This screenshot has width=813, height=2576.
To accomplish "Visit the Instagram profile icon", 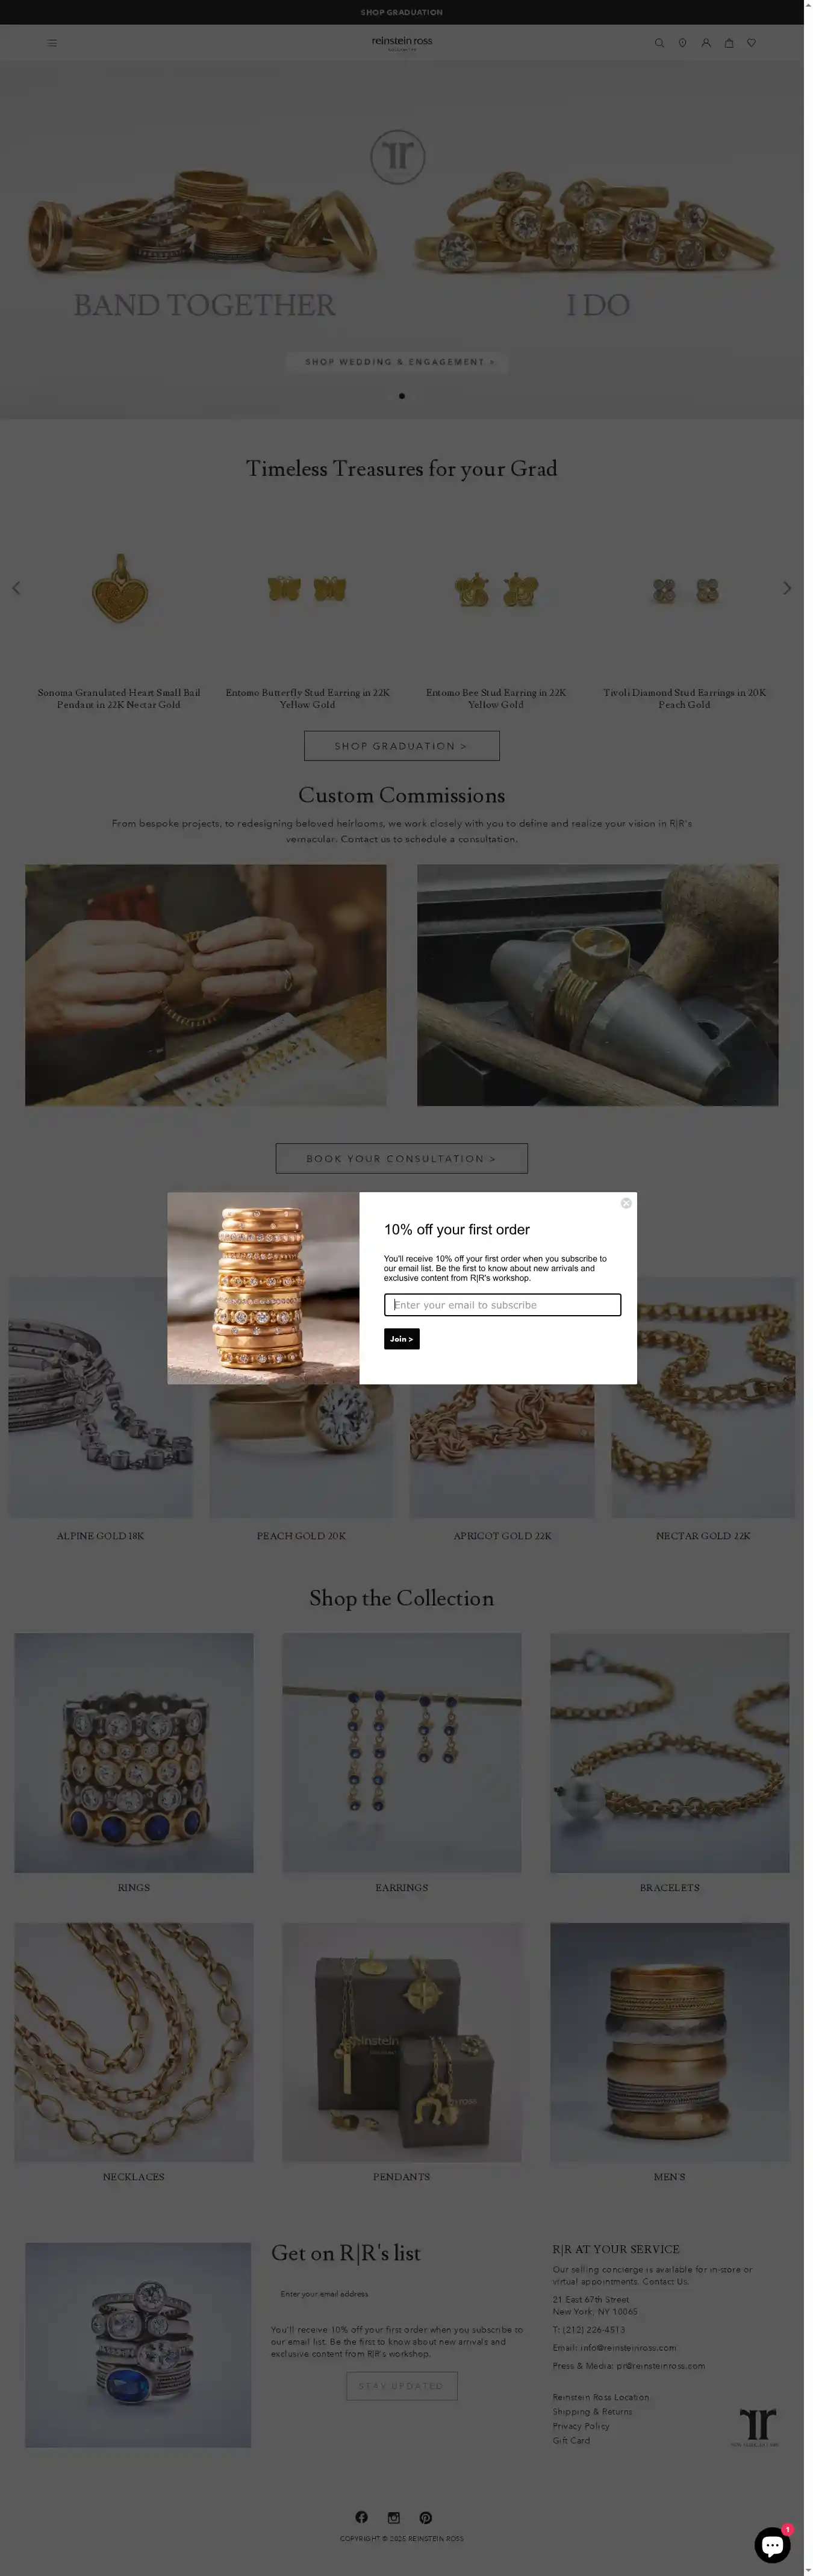I will click(394, 2517).
